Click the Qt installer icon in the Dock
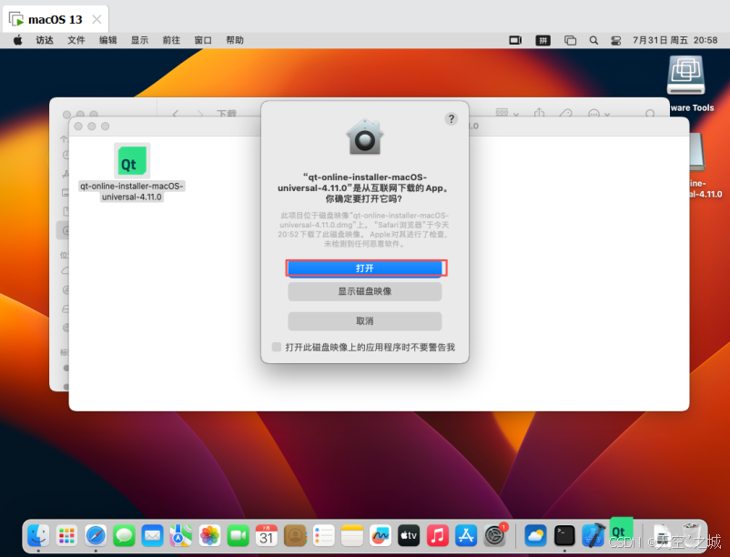This screenshot has height=557, width=730. 621,530
